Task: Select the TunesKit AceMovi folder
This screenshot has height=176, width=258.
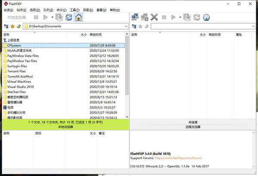Action: 64,76
